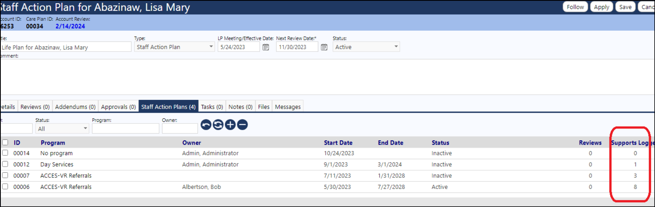Switch to the Approvals (0) tab
655x207 pixels.
[118, 107]
